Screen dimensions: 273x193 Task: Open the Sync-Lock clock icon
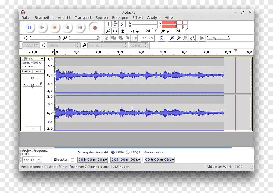161,38
